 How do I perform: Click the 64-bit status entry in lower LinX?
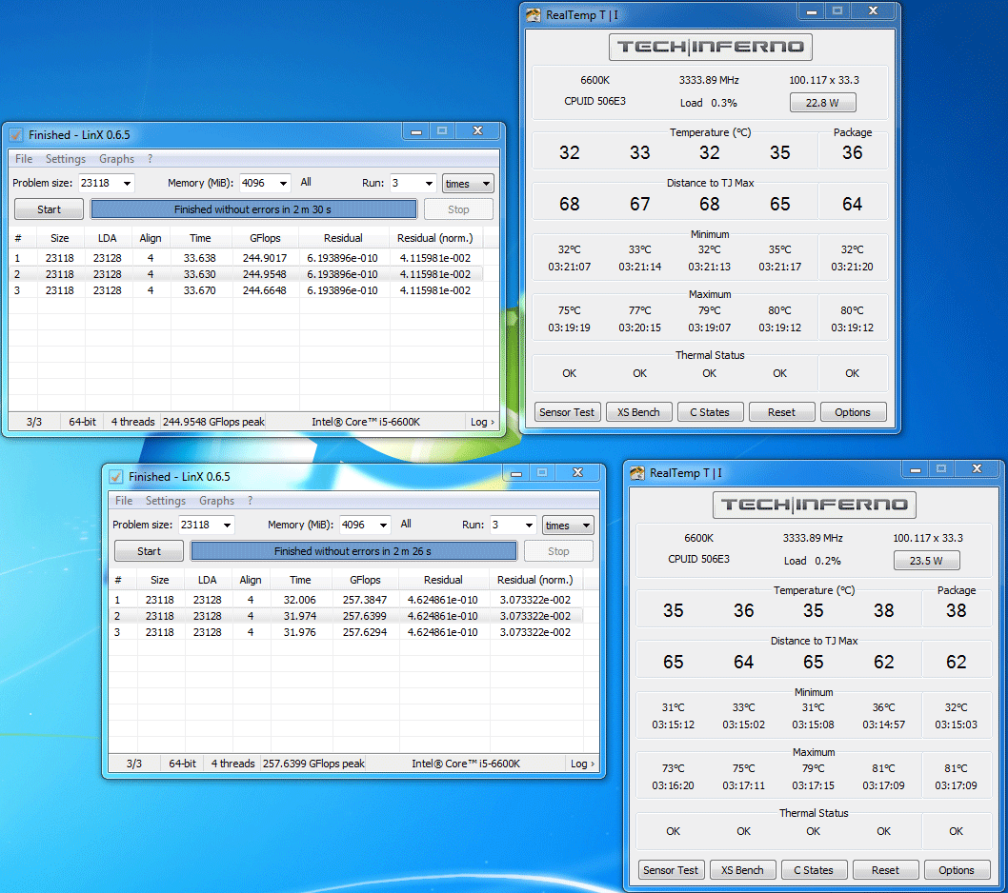[183, 764]
